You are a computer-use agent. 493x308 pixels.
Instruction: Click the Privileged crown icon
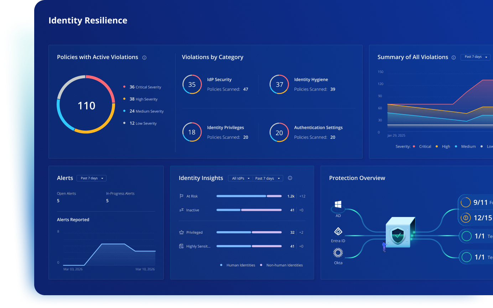tap(181, 233)
